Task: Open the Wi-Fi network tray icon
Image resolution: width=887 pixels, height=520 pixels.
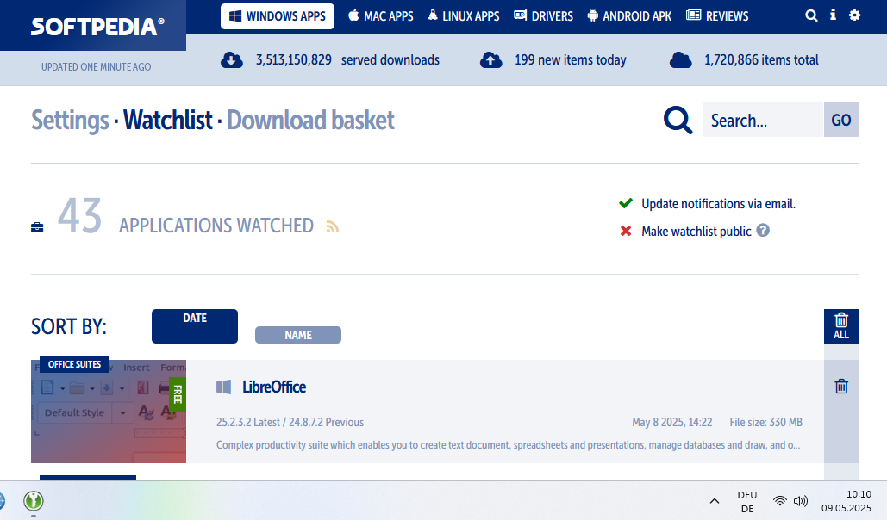Action: click(779, 501)
